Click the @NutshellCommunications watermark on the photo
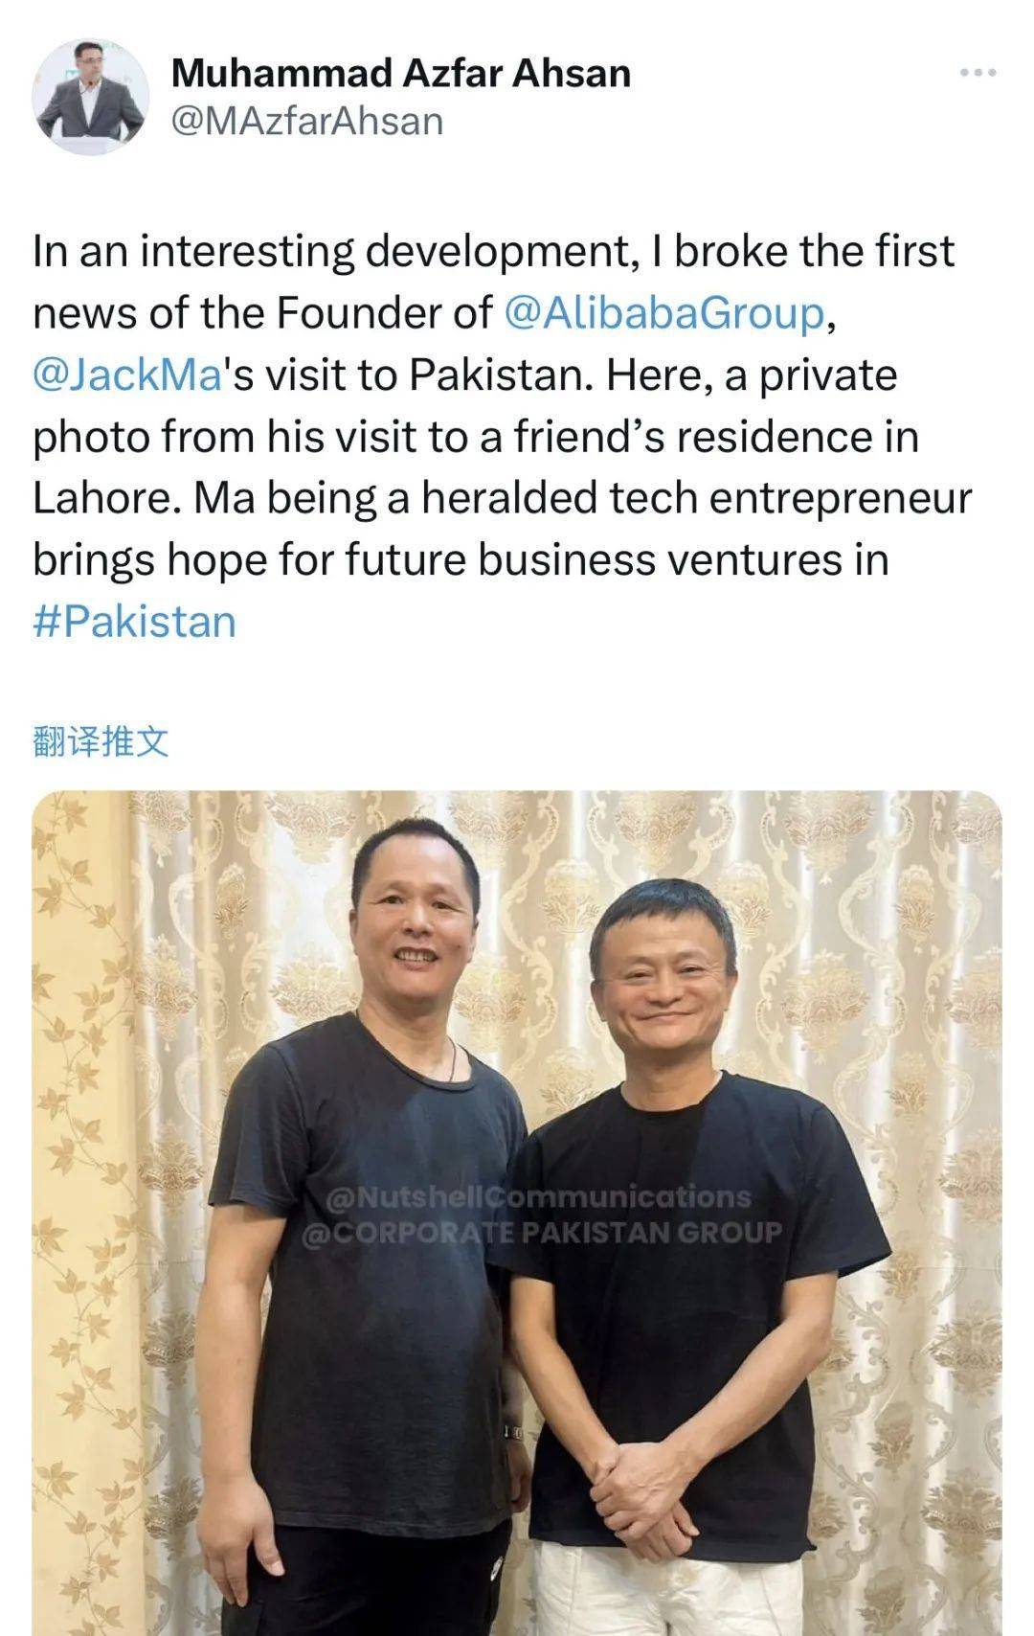 pyautogui.click(x=539, y=1197)
